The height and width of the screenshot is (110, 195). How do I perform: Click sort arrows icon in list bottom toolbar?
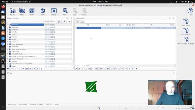point(104,69)
